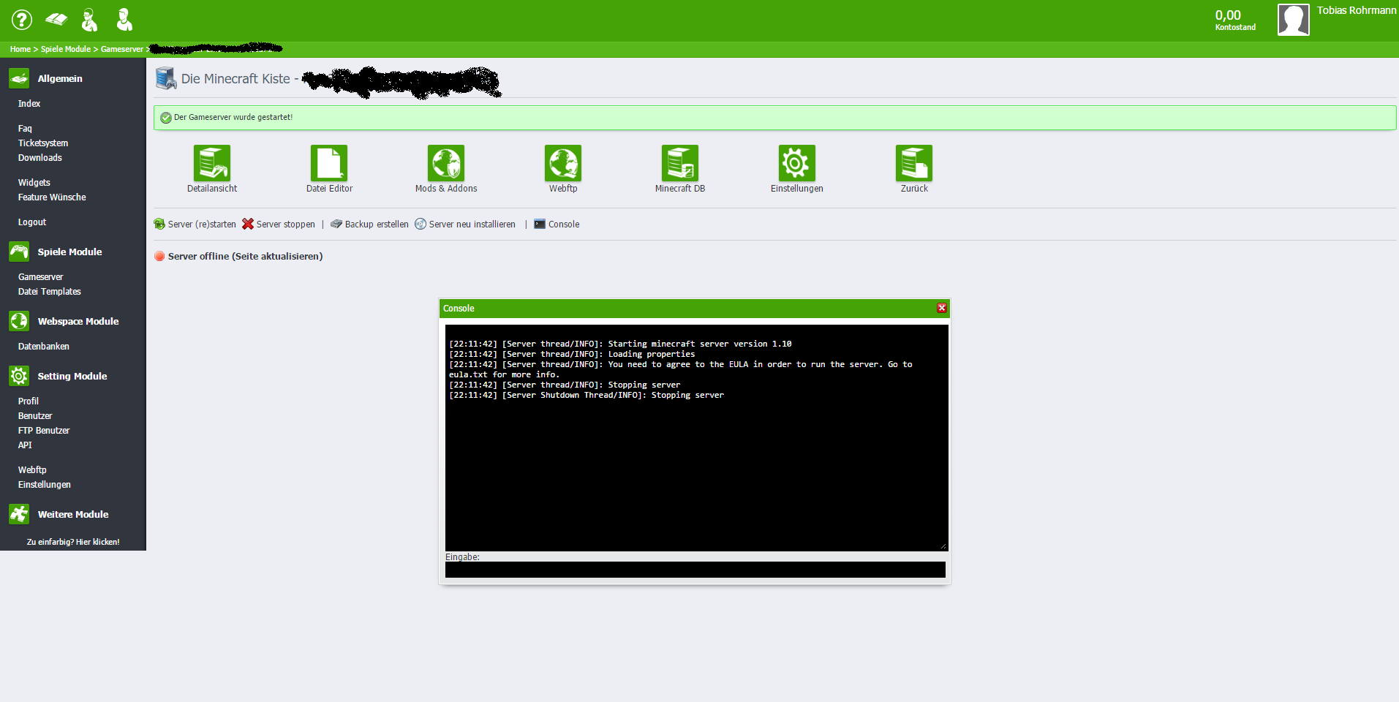Image resolution: width=1399 pixels, height=702 pixels.
Task: Click the Webftp globe icon
Action: [x=563, y=163]
